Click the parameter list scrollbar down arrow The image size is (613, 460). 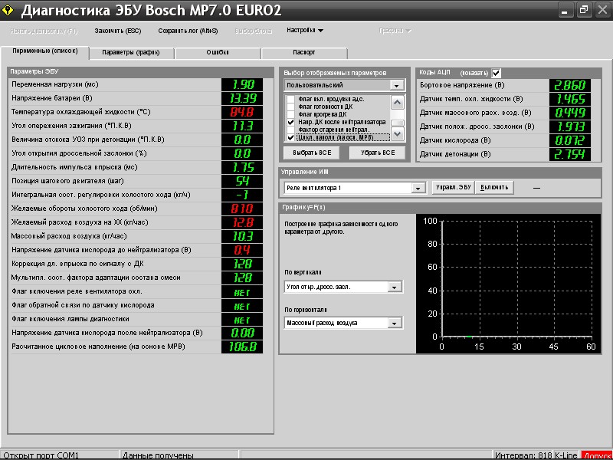(398, 134)
